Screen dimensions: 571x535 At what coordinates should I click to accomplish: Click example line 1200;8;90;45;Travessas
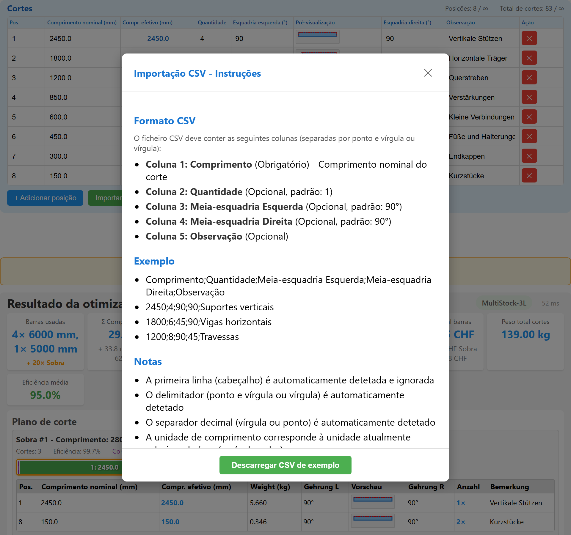(x=192, y=337)
